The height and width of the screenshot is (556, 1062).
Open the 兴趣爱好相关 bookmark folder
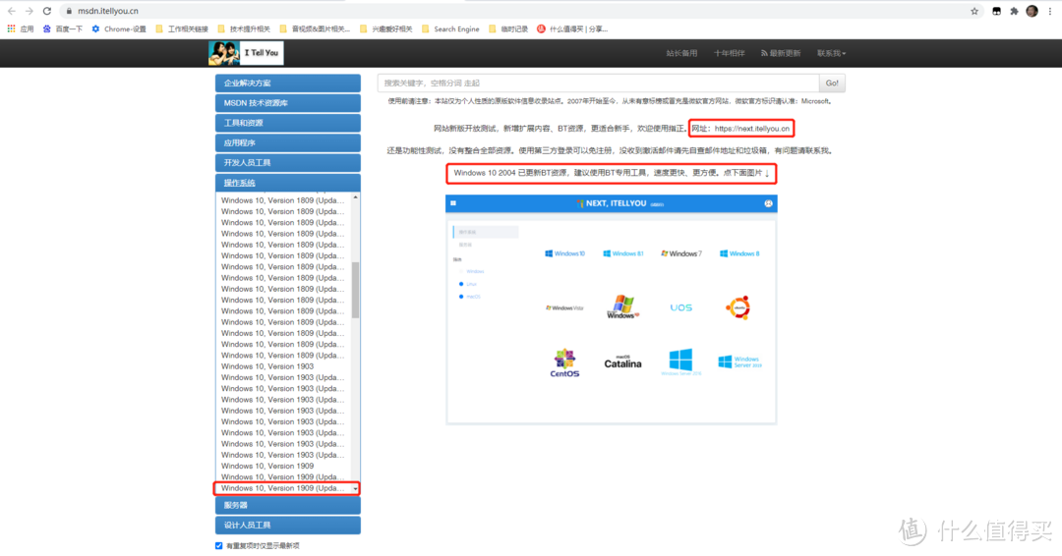[386, 29]
